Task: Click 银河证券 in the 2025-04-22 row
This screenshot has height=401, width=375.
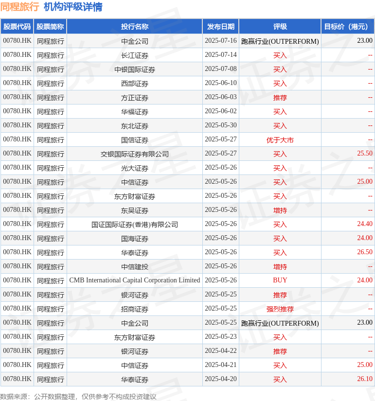Action: click(135, 351)
